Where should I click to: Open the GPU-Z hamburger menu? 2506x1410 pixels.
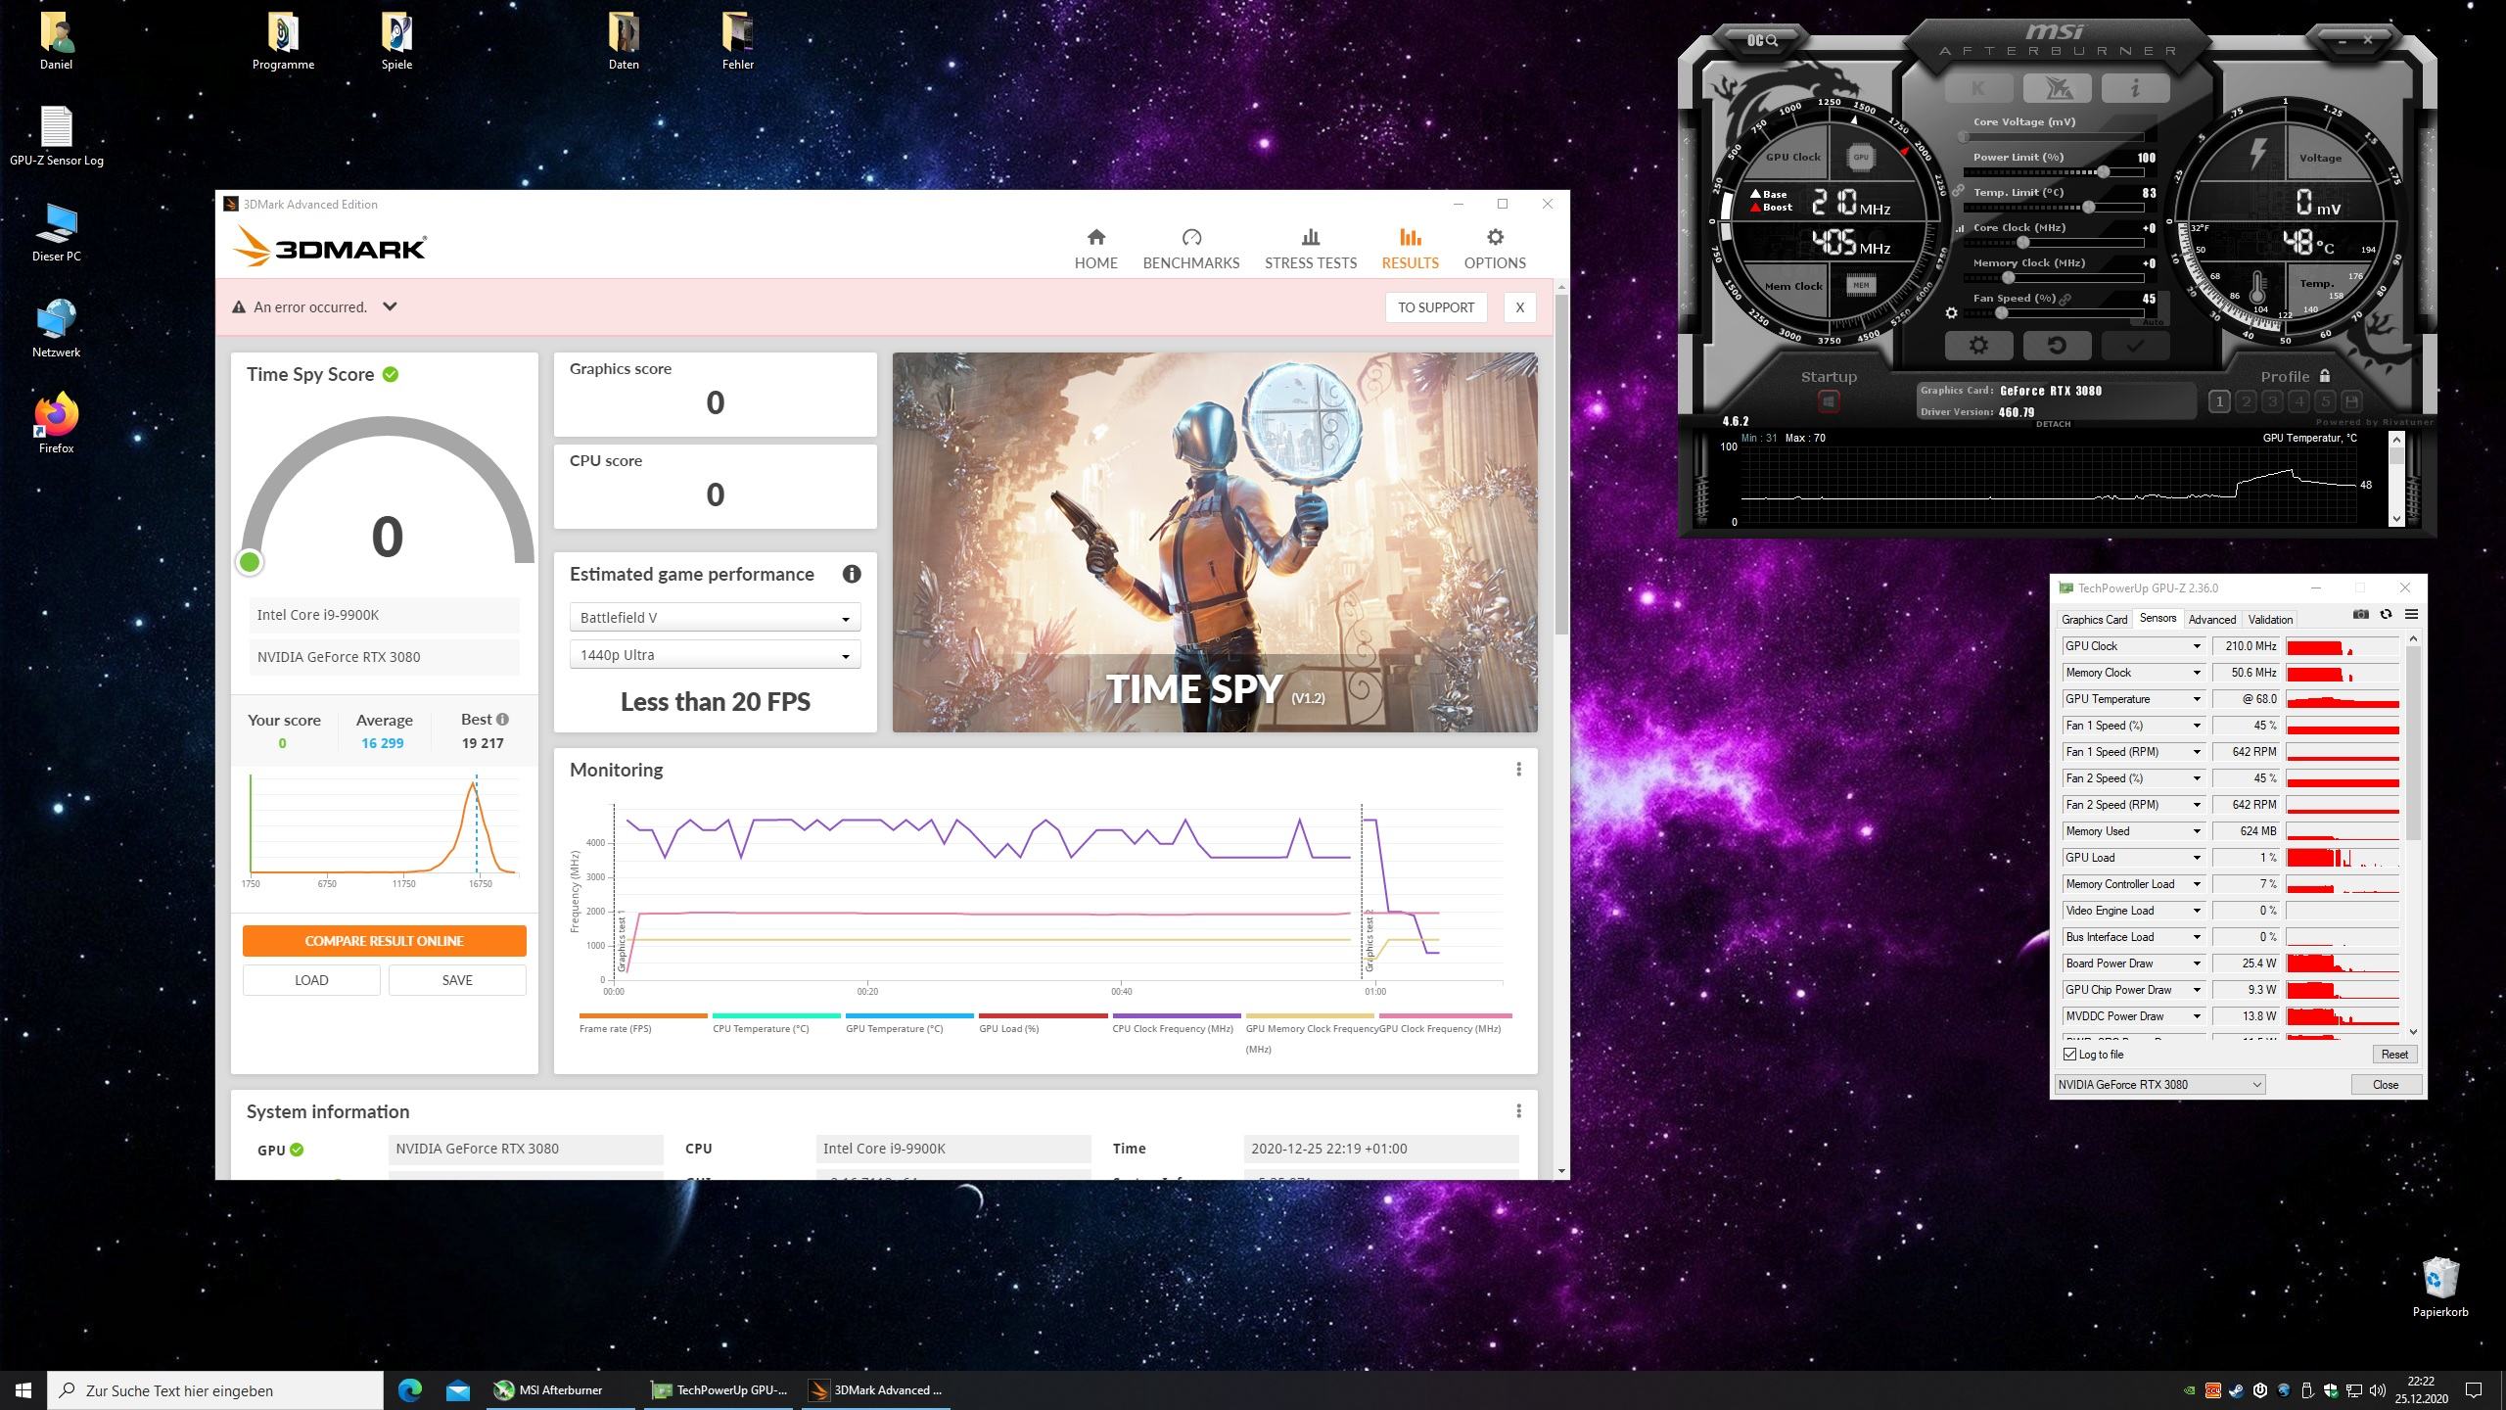coord(2411,615)
